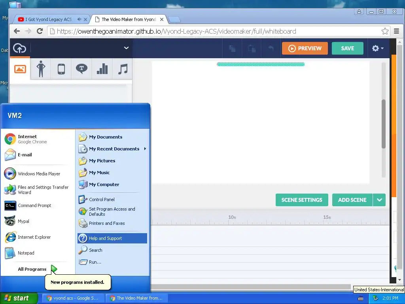The width and height of the screenshot is (405, 304).
Task: Switch to vyond acs Google taskbar item
Action: coord(73,298)
